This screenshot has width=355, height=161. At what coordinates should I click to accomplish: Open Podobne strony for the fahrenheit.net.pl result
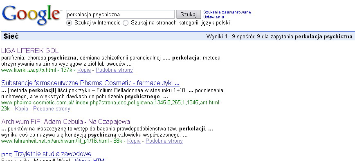coord(164,141)
